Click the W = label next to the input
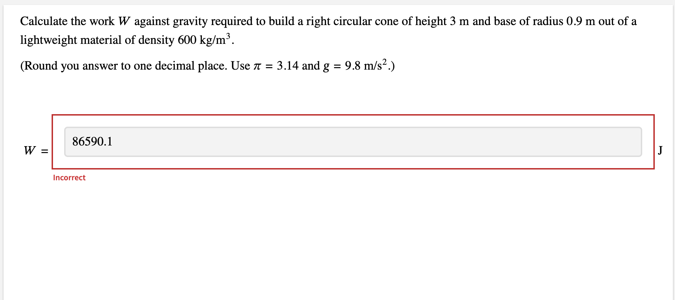 [x=35, y=150]
